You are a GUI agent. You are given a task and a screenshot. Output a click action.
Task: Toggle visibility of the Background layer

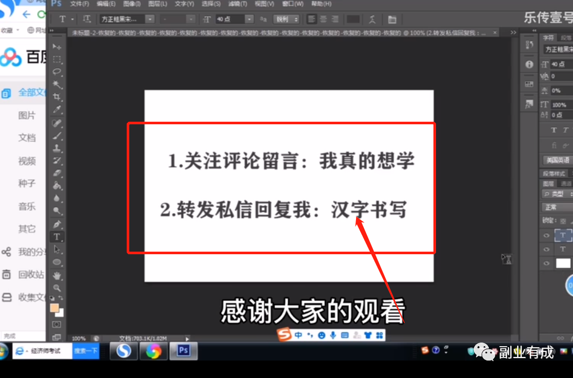[x=546, y=263]
